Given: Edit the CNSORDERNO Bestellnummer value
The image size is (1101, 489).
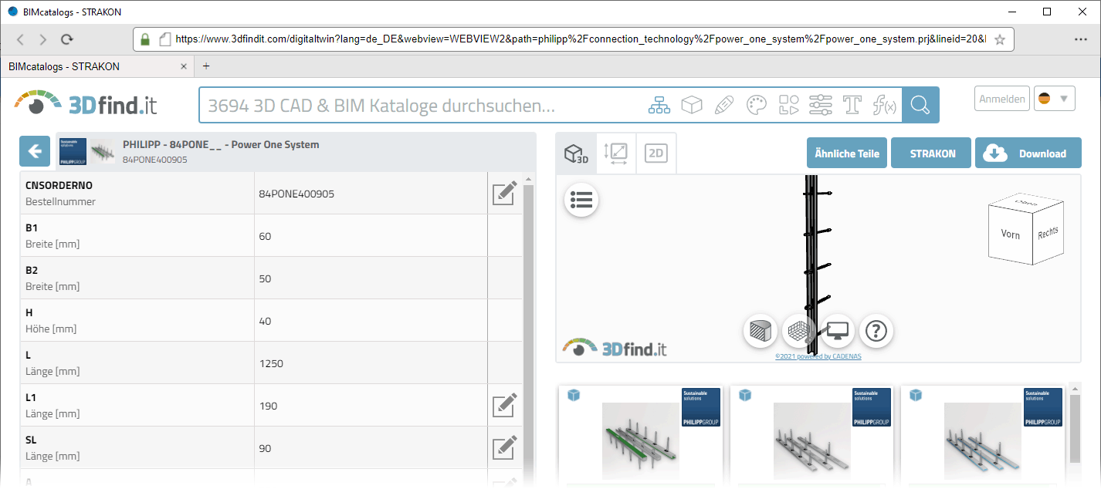Looking at the screenshot, I should [504, 193].
